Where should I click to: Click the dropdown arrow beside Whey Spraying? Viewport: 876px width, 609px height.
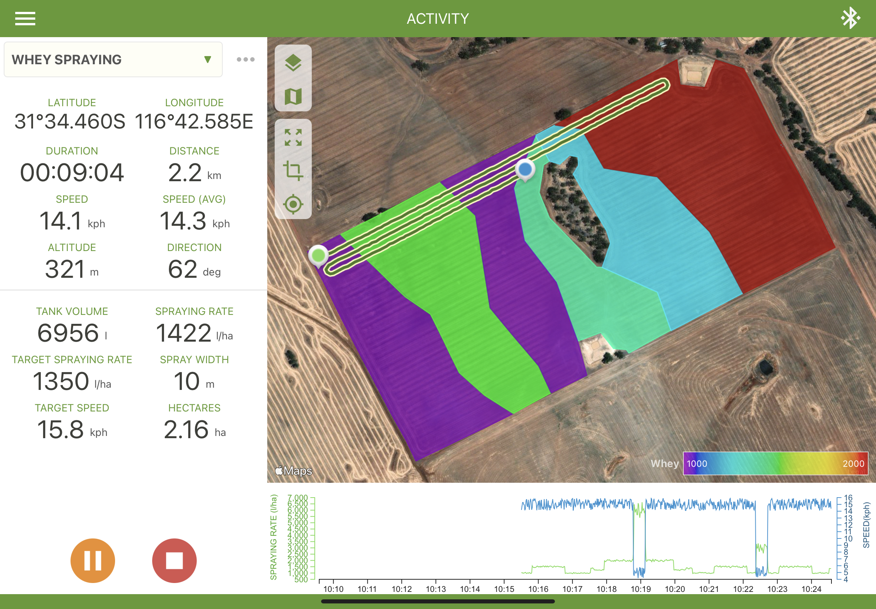tap(207, 59)
